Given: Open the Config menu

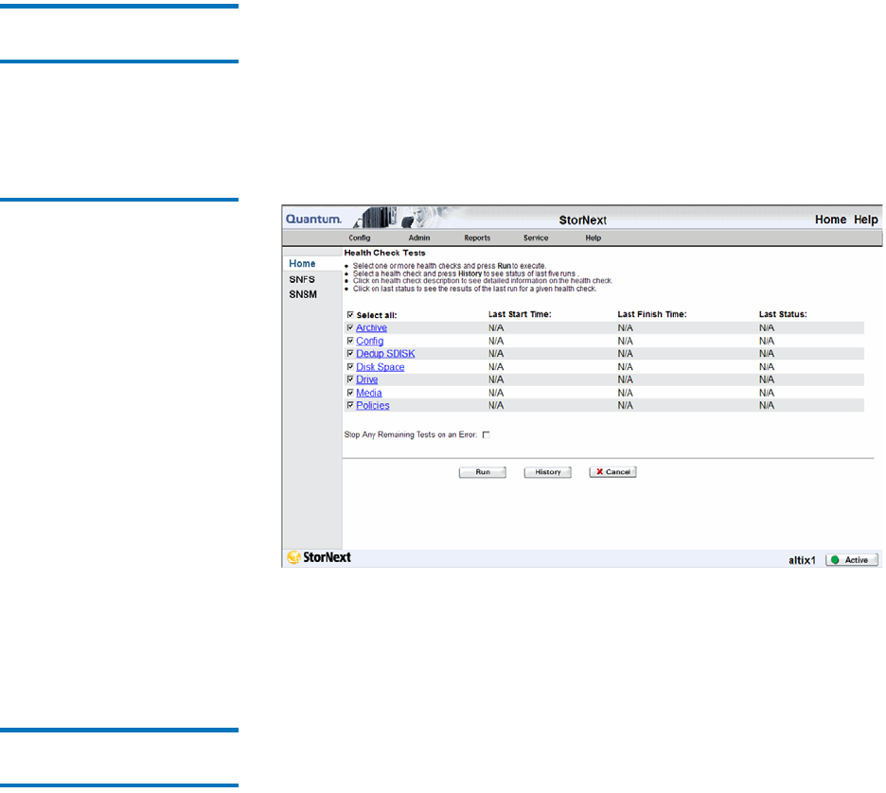Looking at the screenshot, I should tap(360, 238).
